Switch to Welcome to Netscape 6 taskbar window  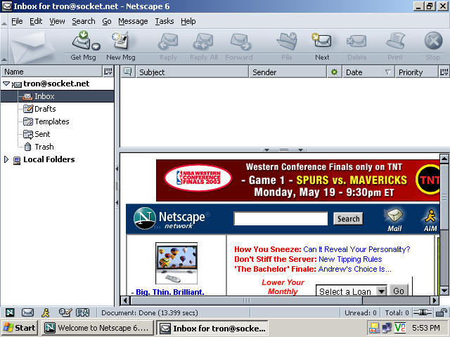98,328
